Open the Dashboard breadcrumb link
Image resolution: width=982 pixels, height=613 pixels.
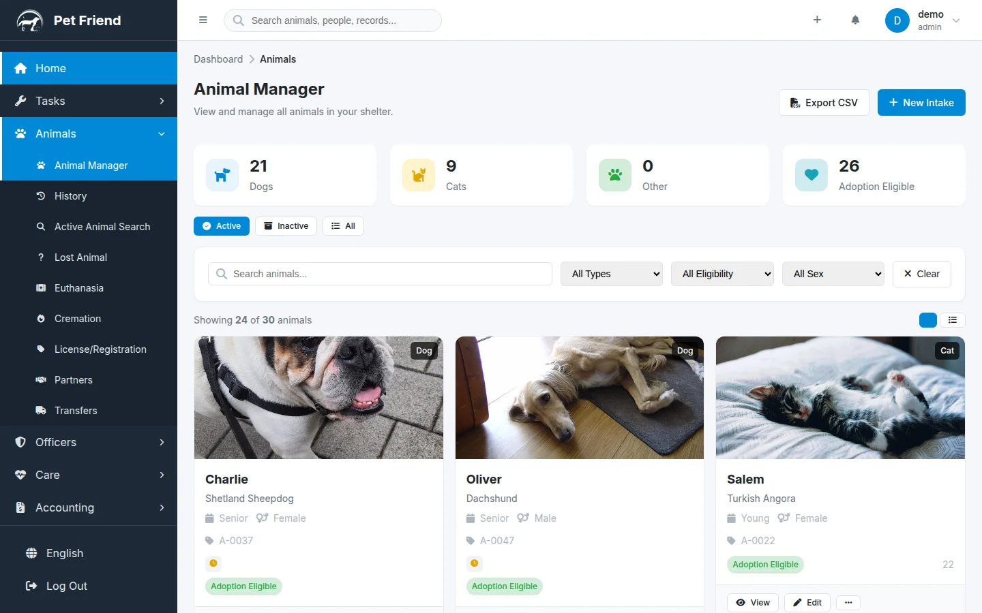coord(218,59)
